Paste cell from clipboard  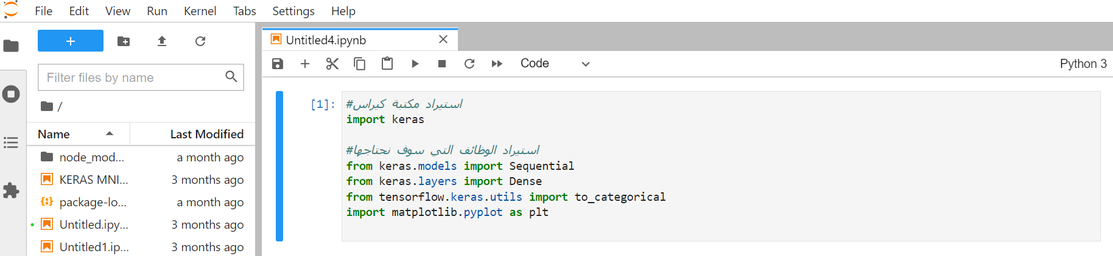point(387,64)
